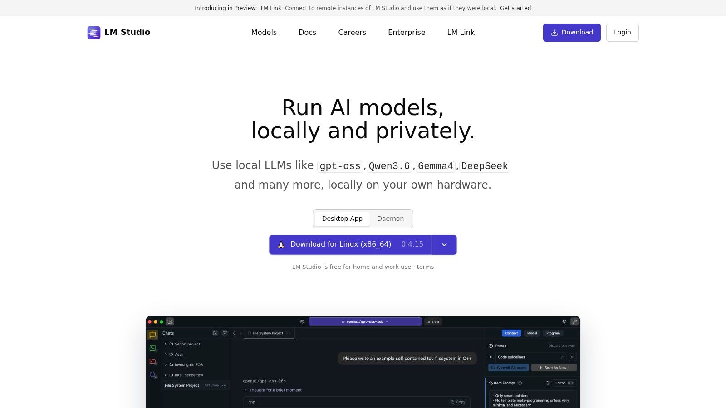Open the Enterprise navigation item
This screenshot has width=726, height=408.
click(x=407, y=32)
